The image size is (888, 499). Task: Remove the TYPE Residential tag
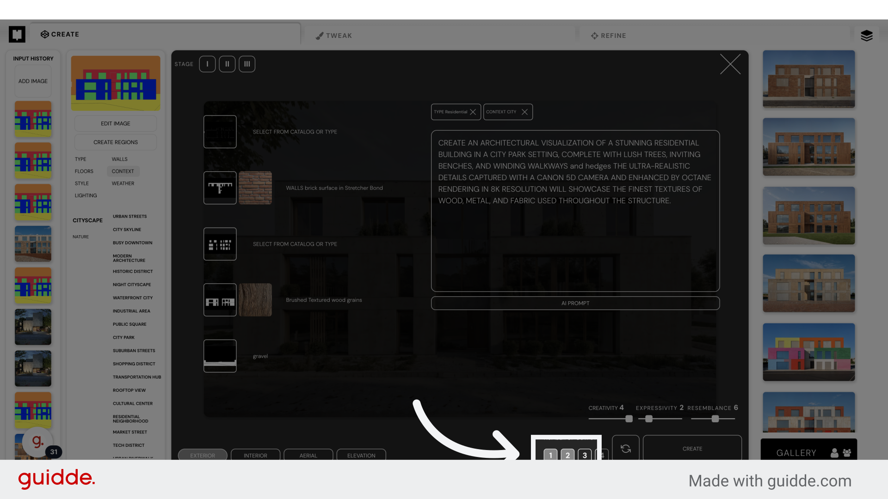point(473,112)
